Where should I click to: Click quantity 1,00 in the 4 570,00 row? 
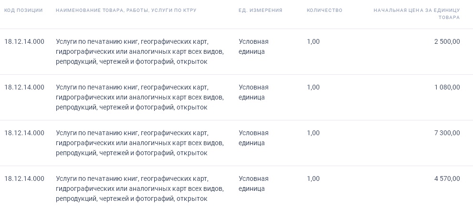click(x=313, y=178)
